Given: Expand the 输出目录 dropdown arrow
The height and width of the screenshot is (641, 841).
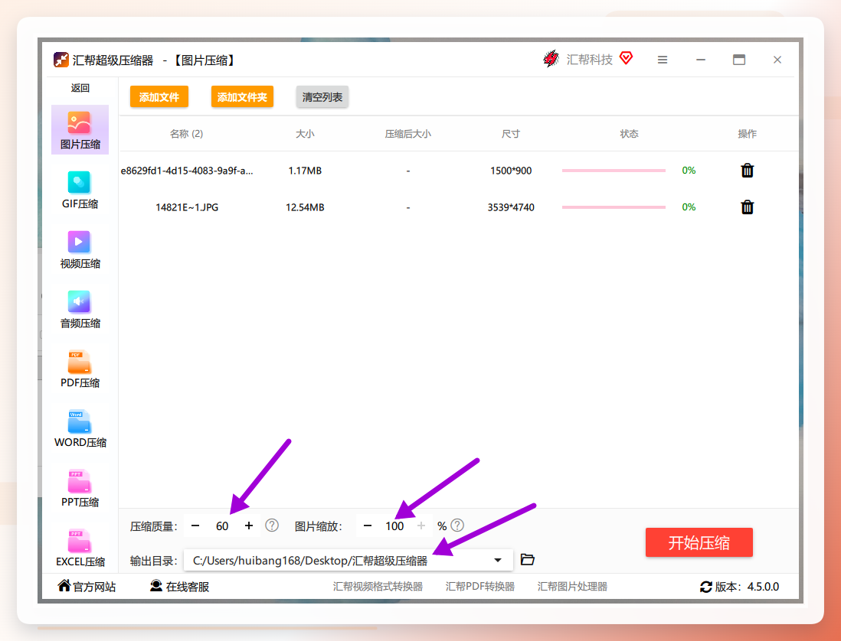Looking at the screenshot, I should (x=498, y=560).
